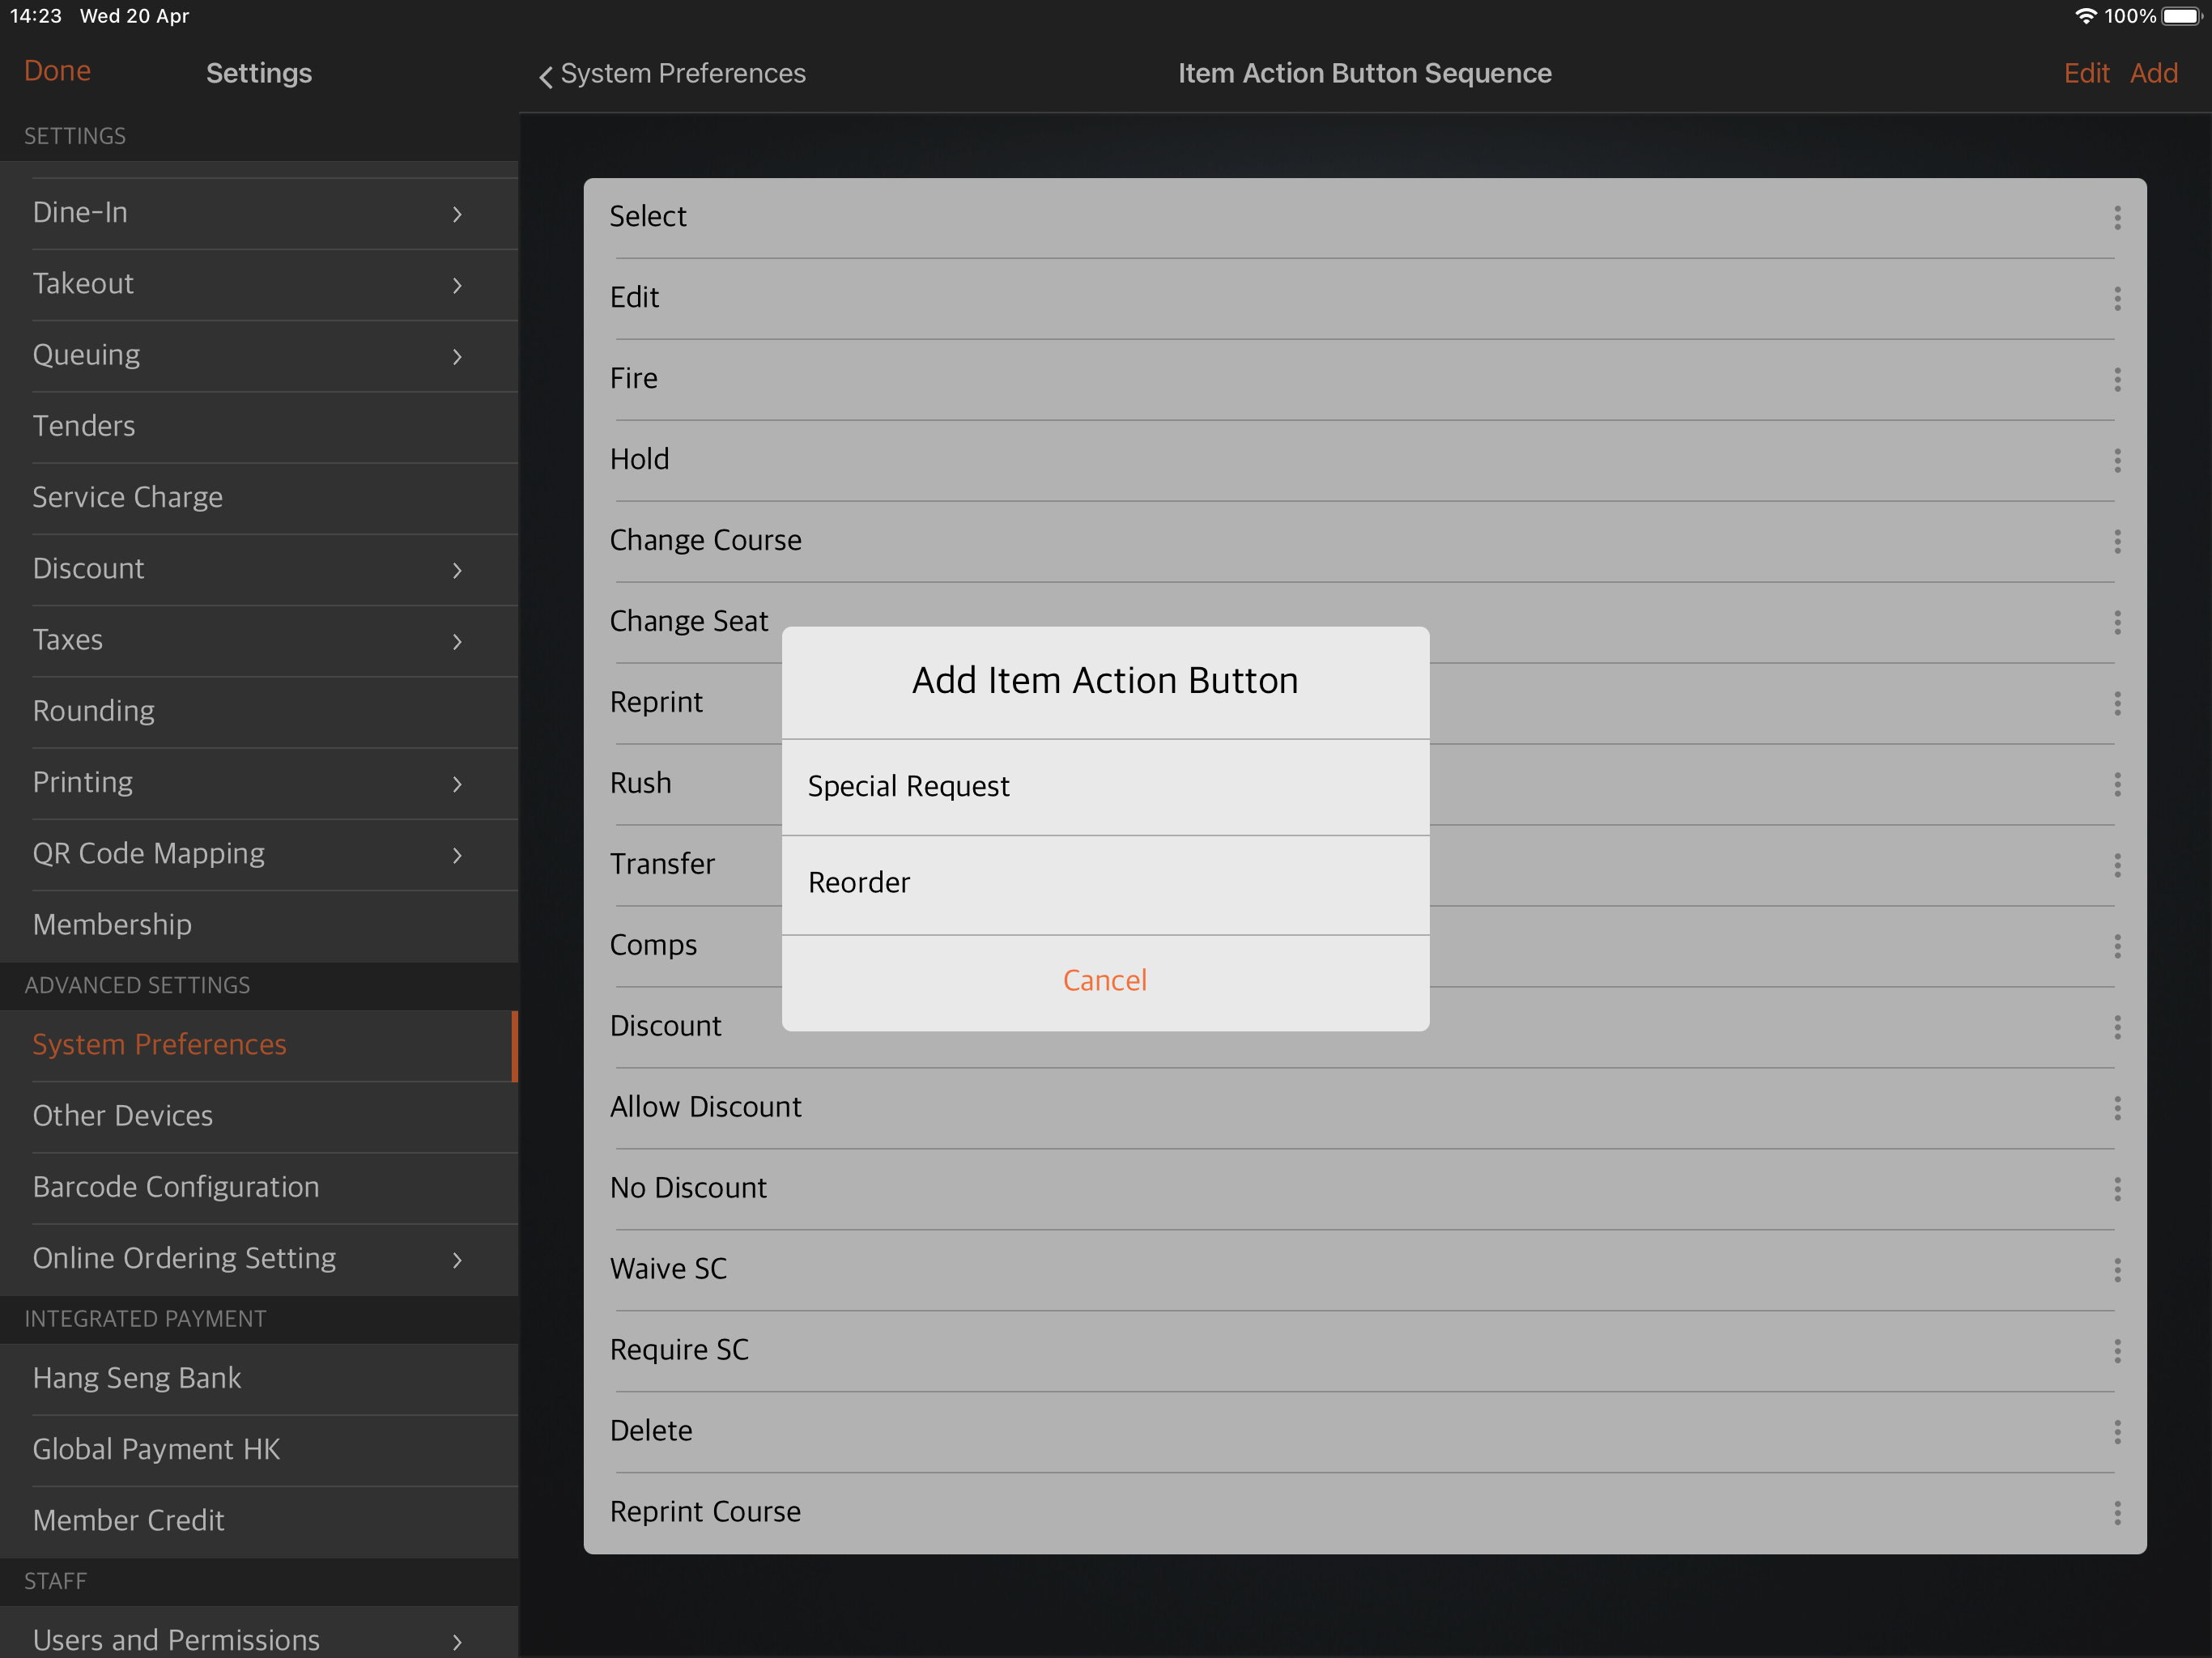Image resolution: width=2212 pixels, height=1658 pixels.
Task: Select the Require SC action row
Action: point(1365,1351)
